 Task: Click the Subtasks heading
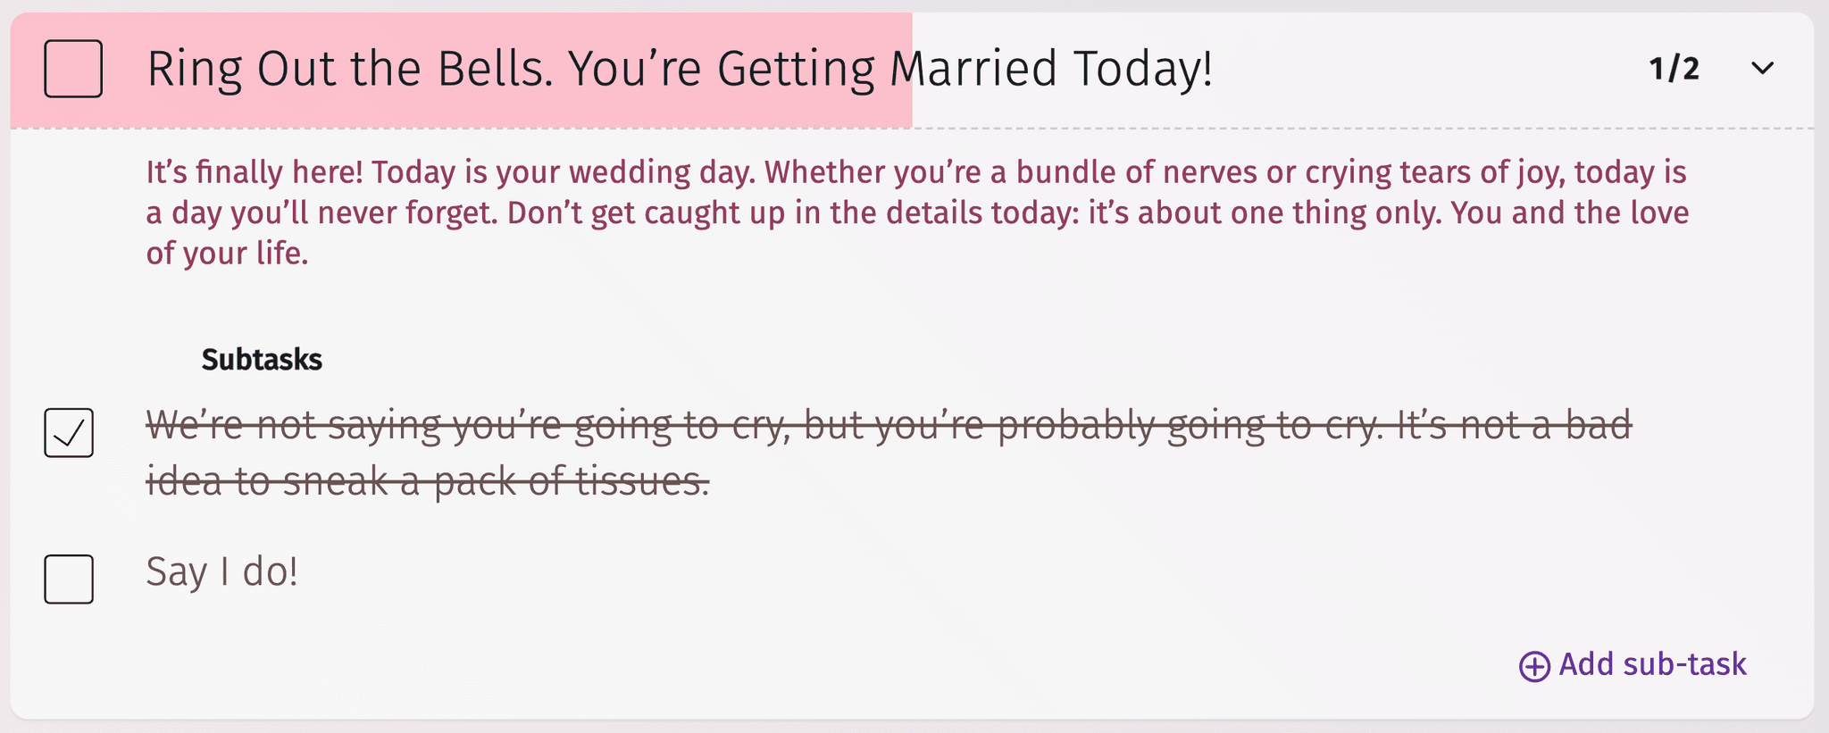[261, 361]
